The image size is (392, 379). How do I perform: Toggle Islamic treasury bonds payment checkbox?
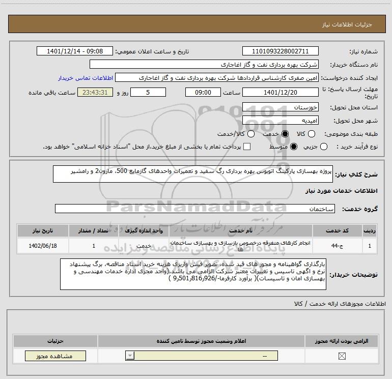pos(247,147)
